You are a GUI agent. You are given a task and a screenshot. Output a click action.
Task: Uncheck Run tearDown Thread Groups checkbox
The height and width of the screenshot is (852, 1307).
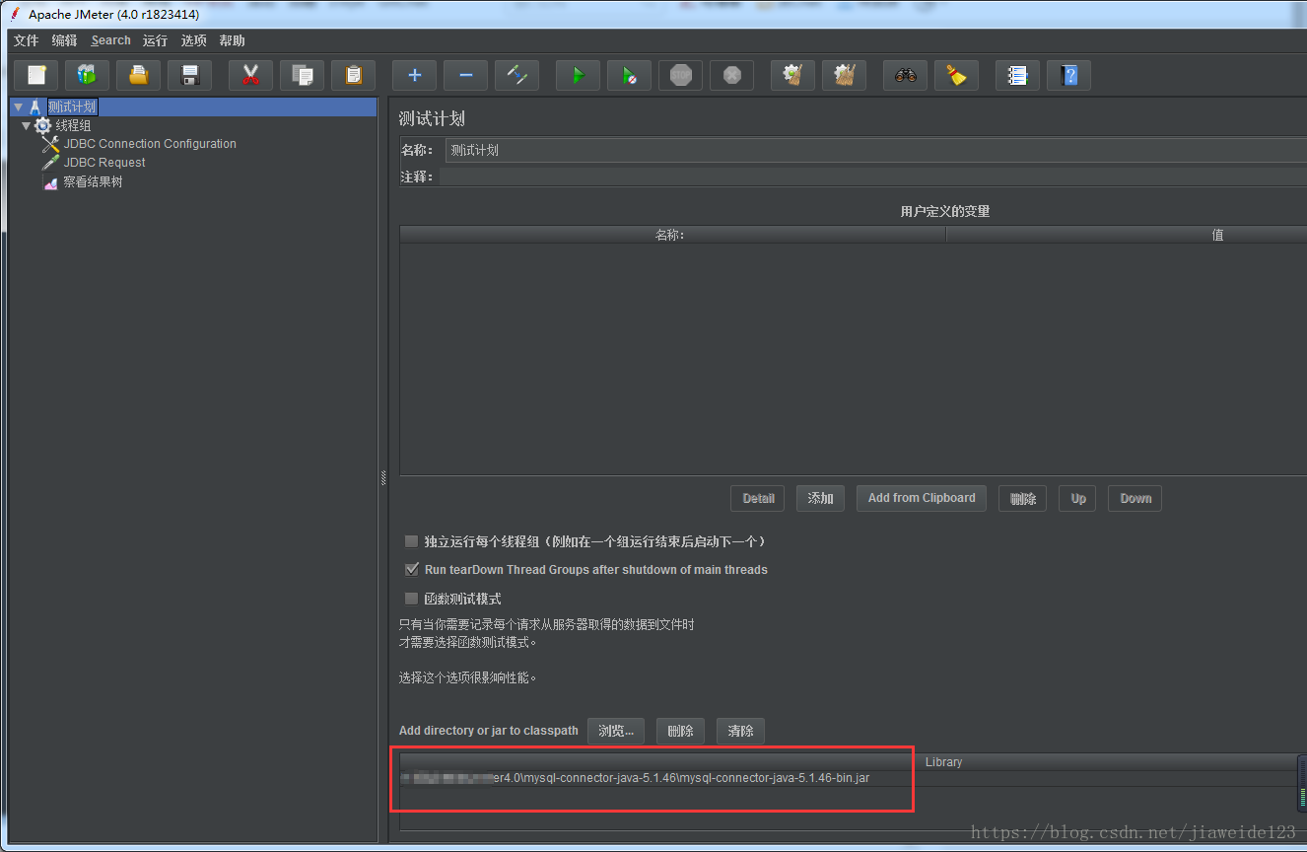[x=412, y=570]
